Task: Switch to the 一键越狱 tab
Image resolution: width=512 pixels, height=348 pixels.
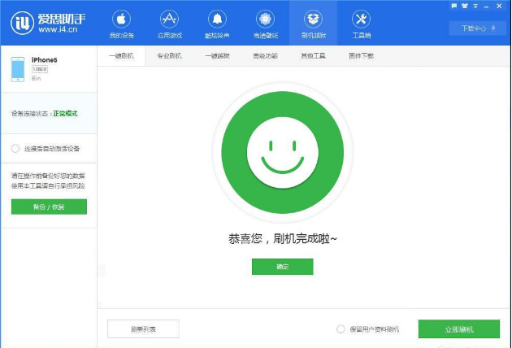Action: [217, 56]
